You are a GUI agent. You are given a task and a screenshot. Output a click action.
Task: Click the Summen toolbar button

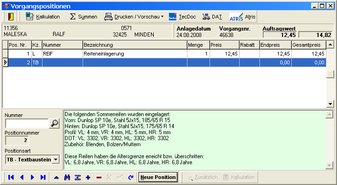click(x=83, y=17)
